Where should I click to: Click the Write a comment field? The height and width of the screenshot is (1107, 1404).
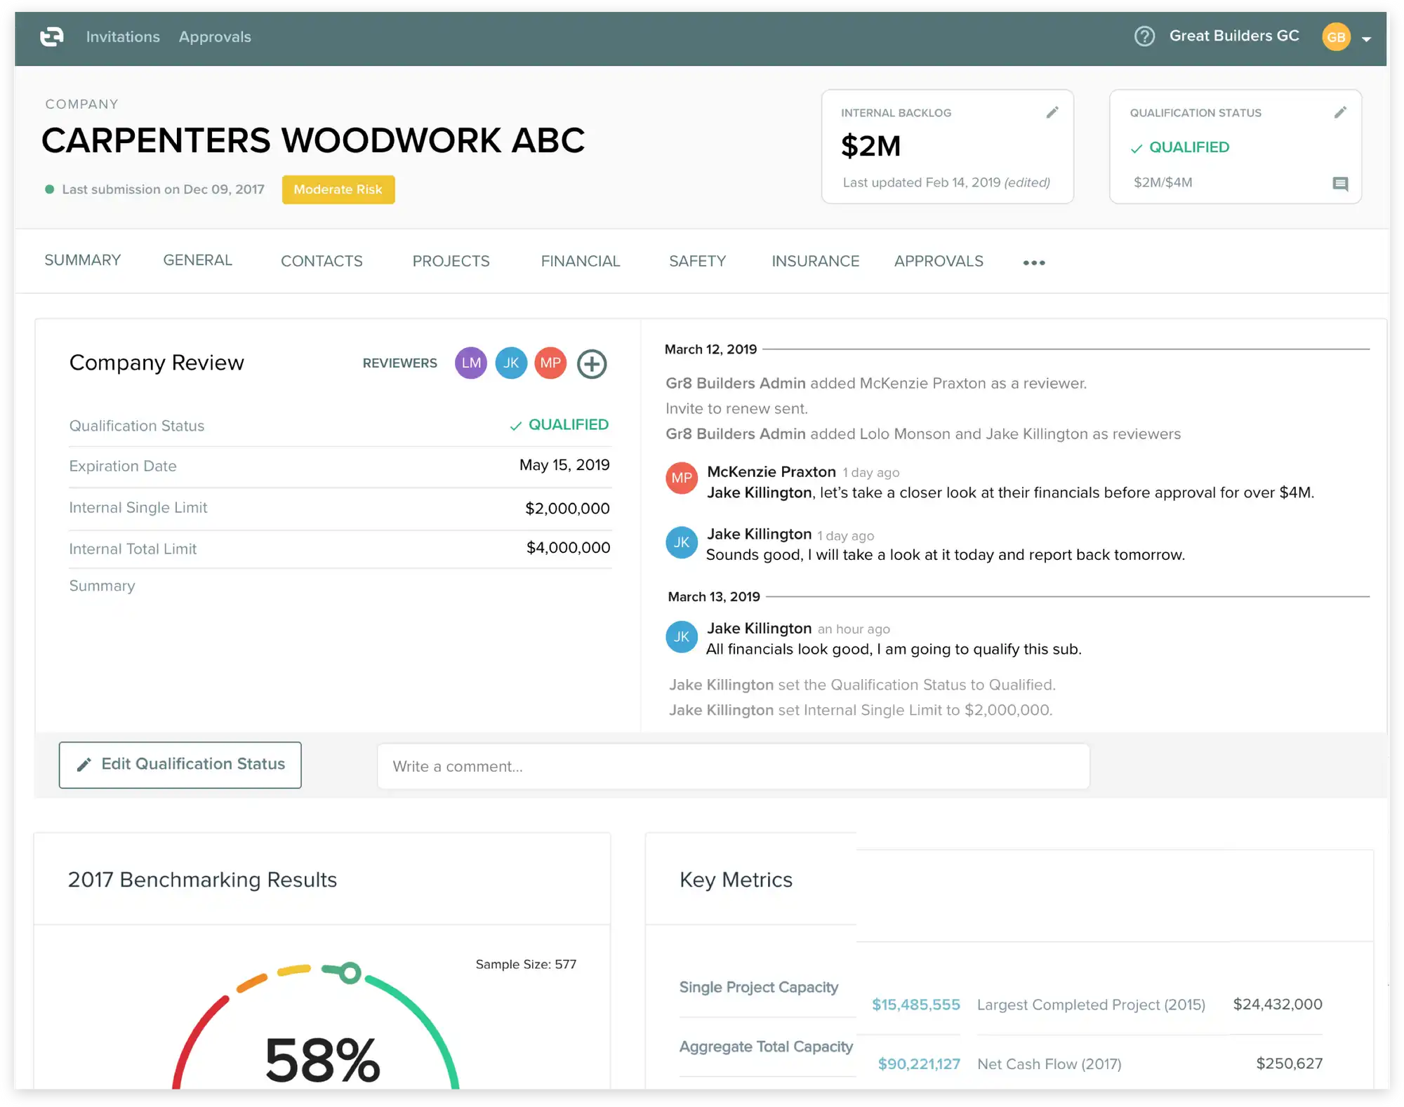pos(733,766)
